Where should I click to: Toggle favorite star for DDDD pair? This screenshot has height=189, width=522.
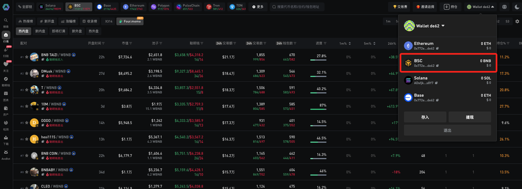tap(27, 123)
